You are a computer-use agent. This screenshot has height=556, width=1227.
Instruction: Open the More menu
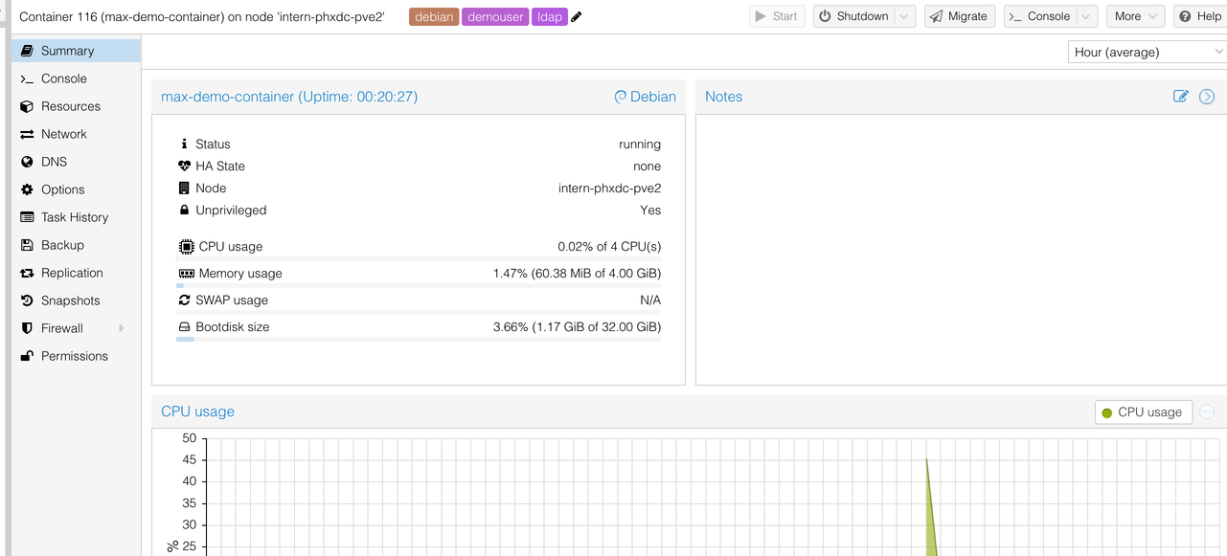[1134, 15]
